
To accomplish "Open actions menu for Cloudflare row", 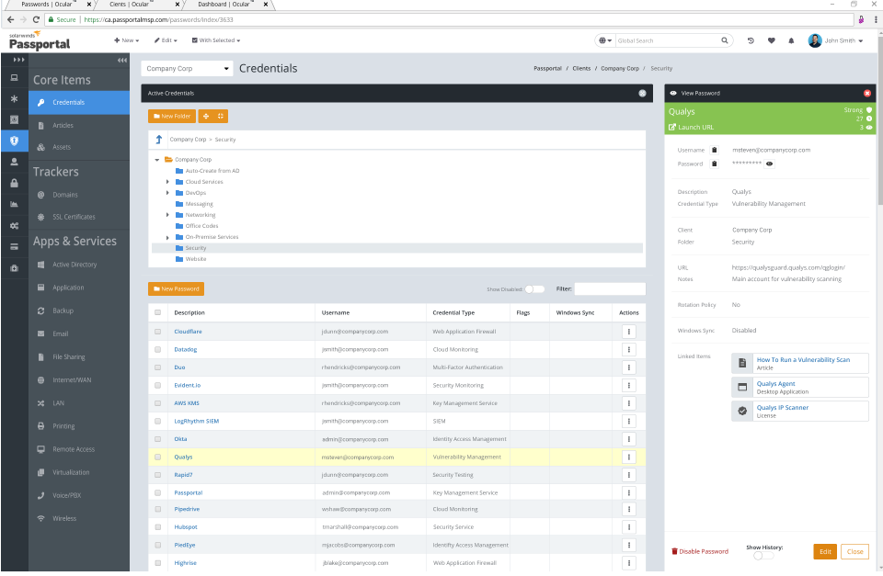I will tap(628, 332).
